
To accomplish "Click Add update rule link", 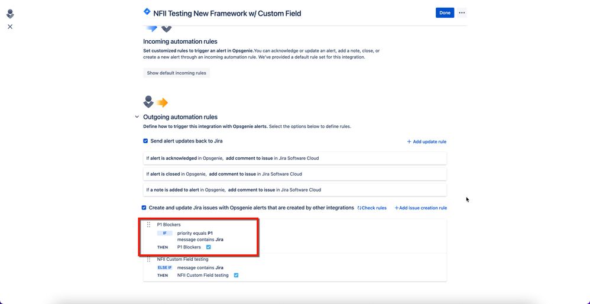I will coord(427,142).
